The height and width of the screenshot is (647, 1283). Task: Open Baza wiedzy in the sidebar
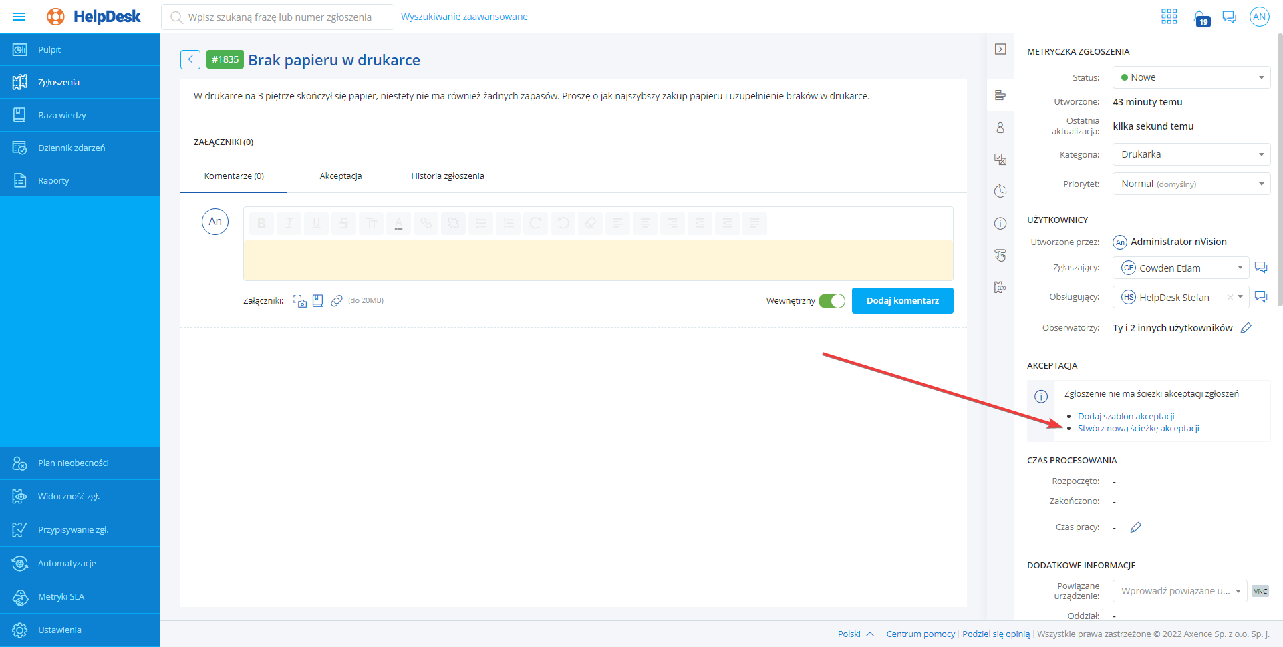click(x=62, y=116)
